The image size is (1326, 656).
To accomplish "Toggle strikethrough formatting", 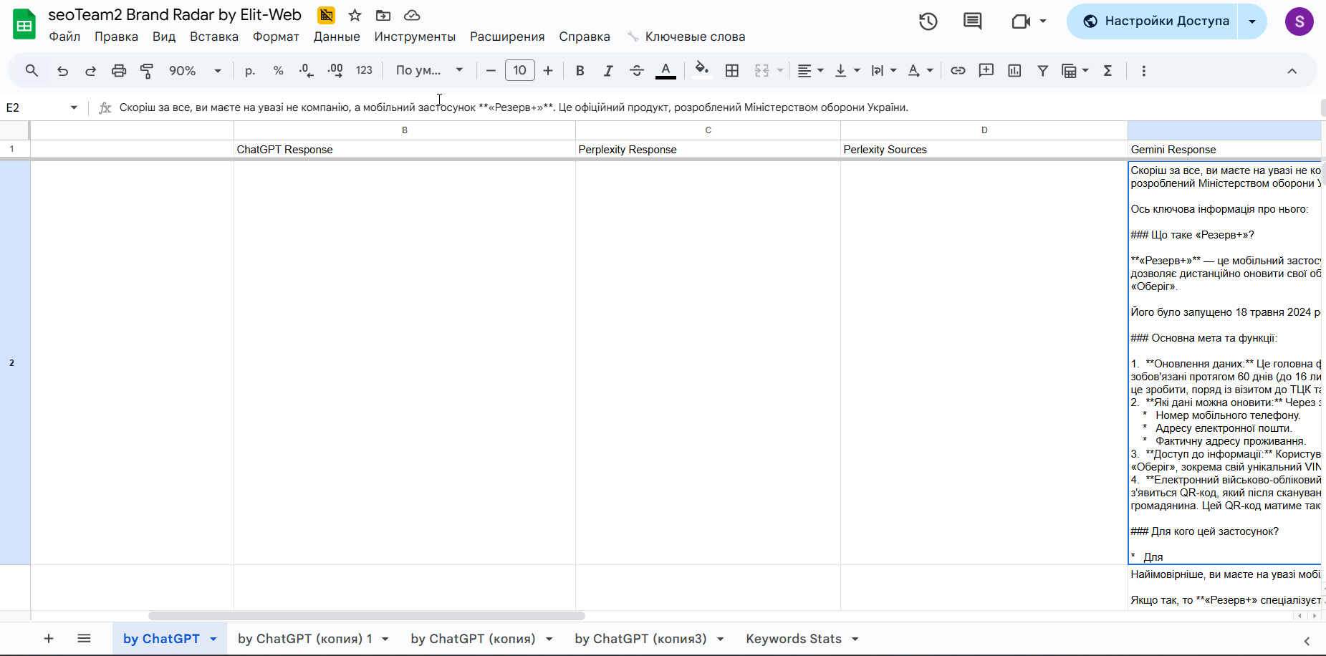I will point(637,71).
